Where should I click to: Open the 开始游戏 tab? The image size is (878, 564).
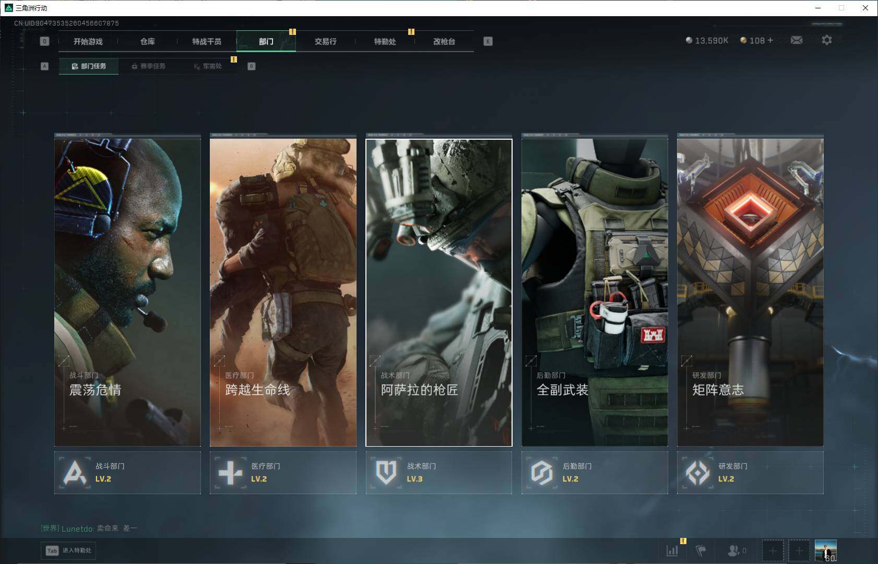click(88, 41)
